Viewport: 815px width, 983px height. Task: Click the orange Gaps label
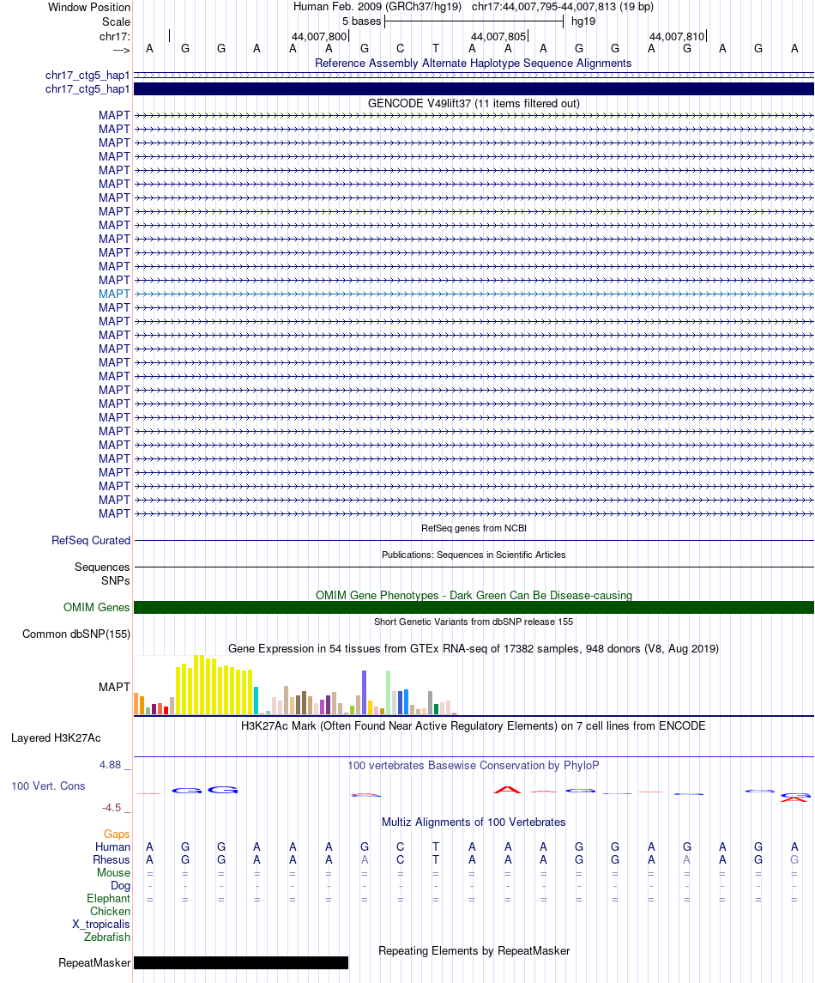(117, 834)
